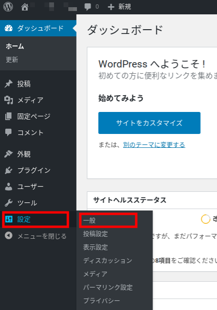The width and height of the screenshot is (217, 310).
Task: Click the site health status circle
Action: (x=206, y=219)
